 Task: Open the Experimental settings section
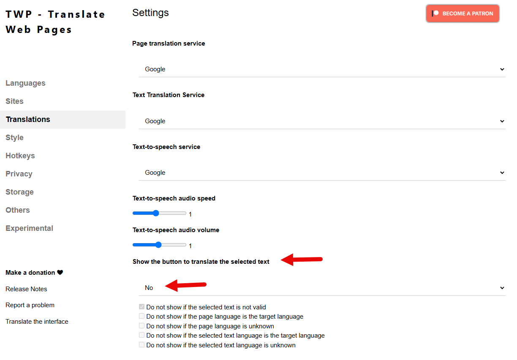point(29,228)
